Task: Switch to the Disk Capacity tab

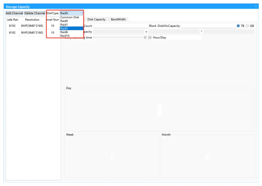Action: (97, 19)
